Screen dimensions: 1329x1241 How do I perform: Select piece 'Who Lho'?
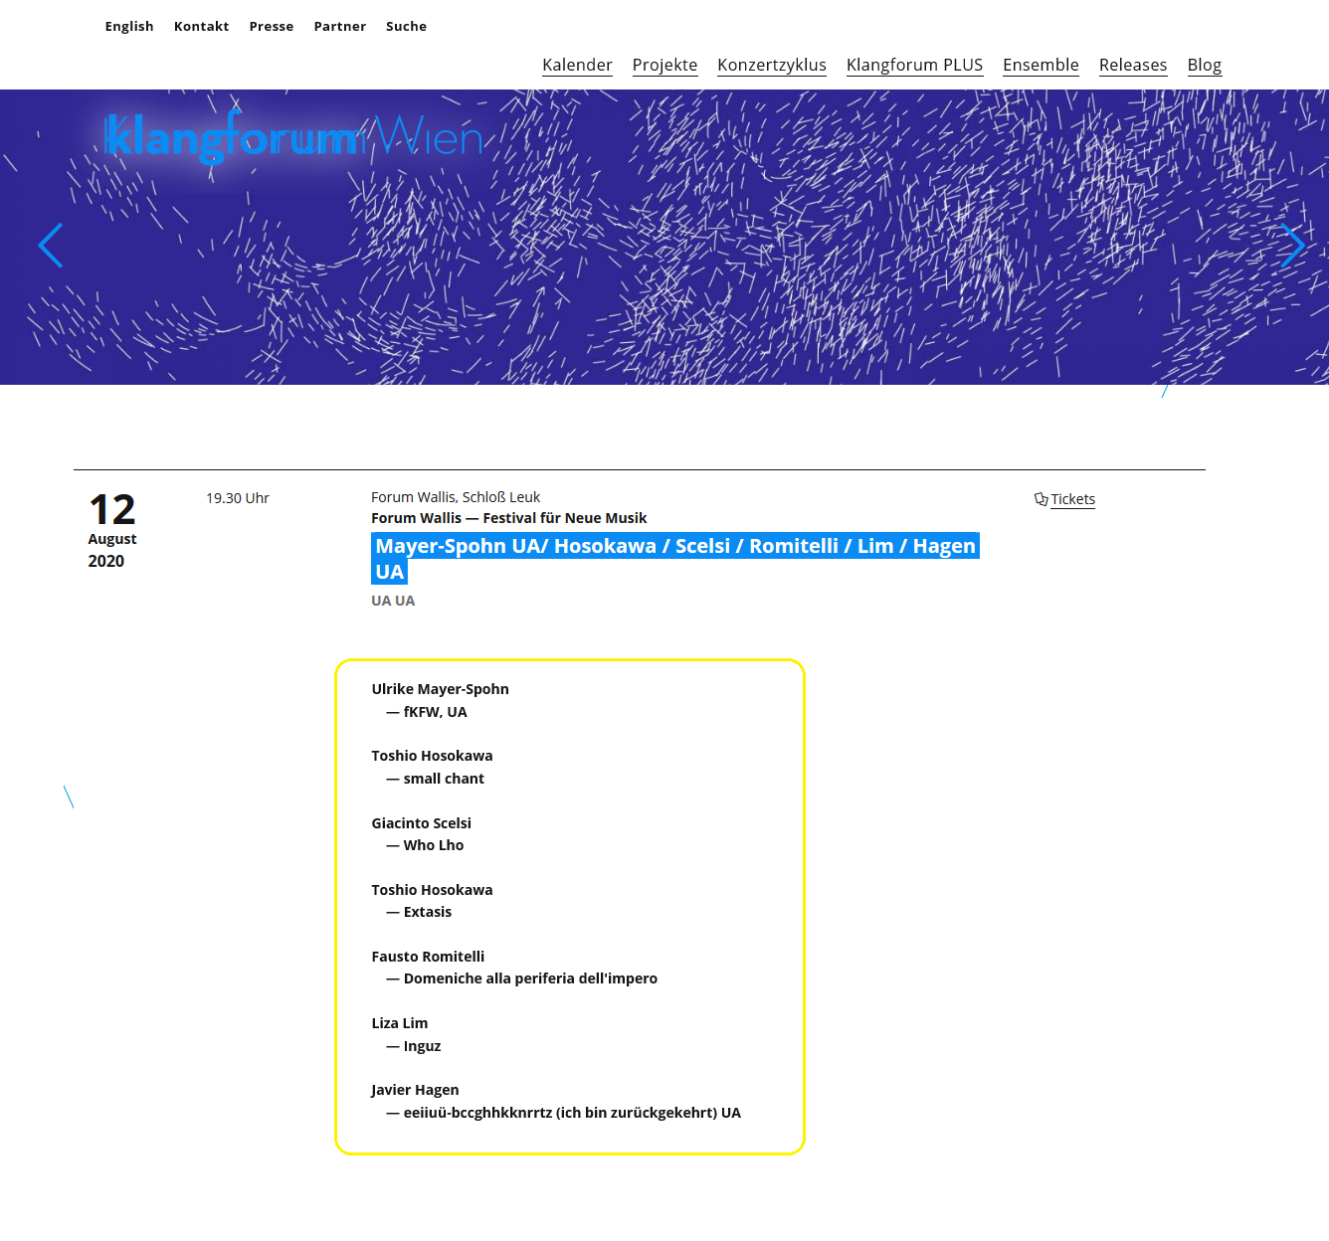pyautogui.click(x=433, y=845)
